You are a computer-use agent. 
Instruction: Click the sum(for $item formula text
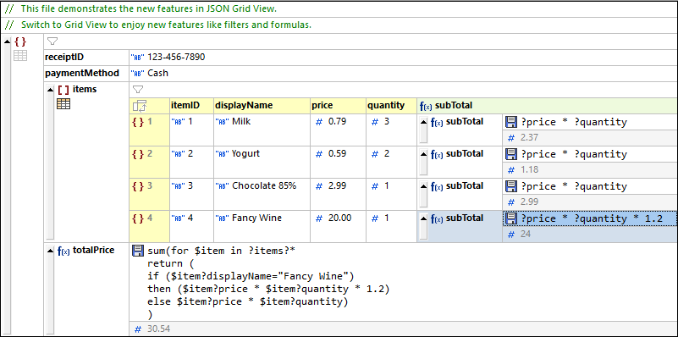click(x=221, y=251)
